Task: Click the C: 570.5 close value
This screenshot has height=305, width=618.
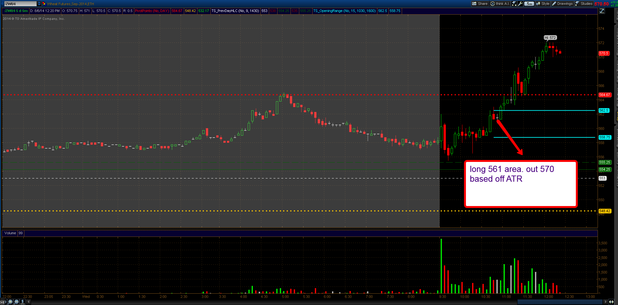Action: (114, 11)
